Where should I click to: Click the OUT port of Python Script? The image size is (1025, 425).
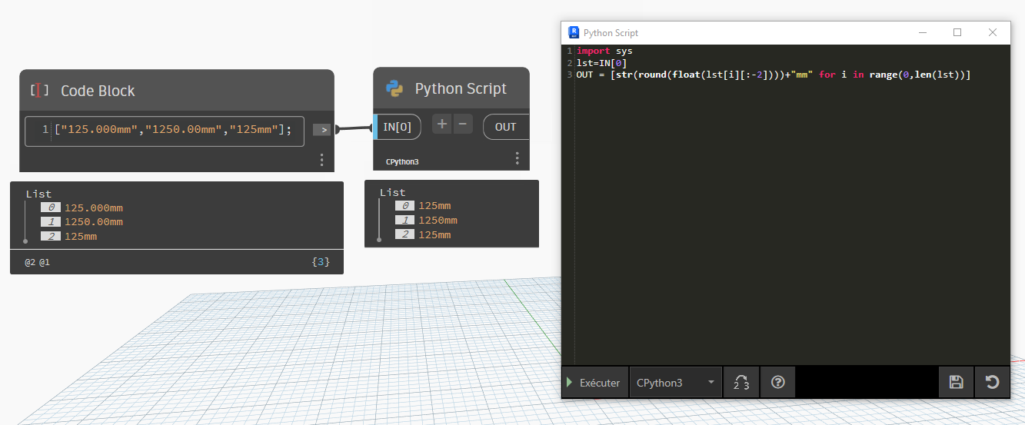click(x=505, y=127)
